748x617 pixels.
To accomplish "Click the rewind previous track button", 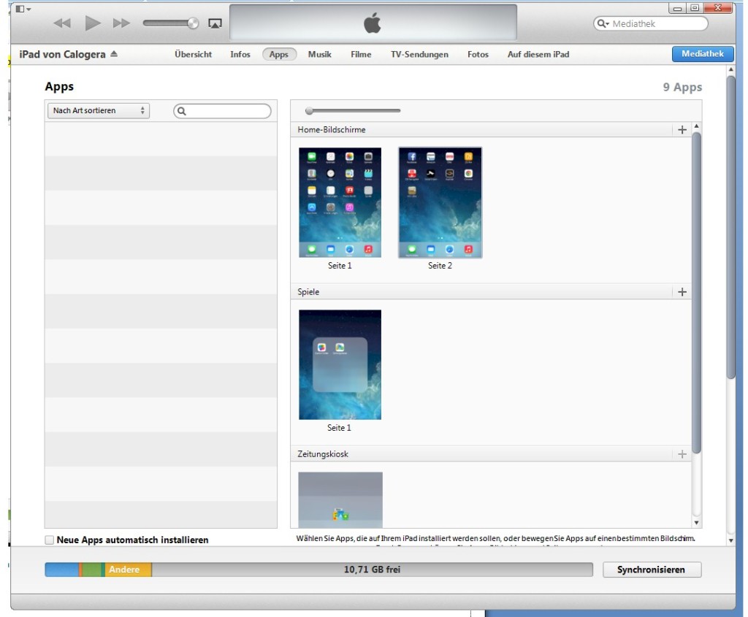I will coord(62,23).
